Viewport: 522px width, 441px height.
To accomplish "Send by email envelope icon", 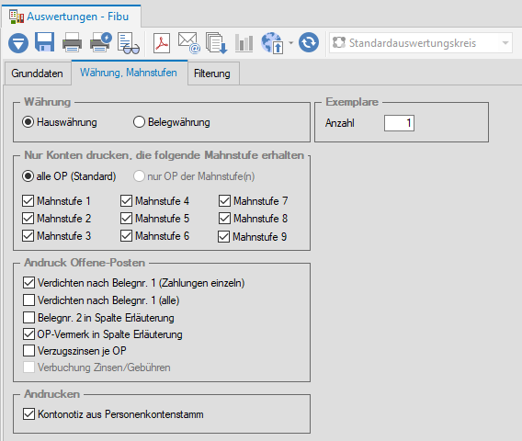I will pyautogui.click(x=189, y=42).
